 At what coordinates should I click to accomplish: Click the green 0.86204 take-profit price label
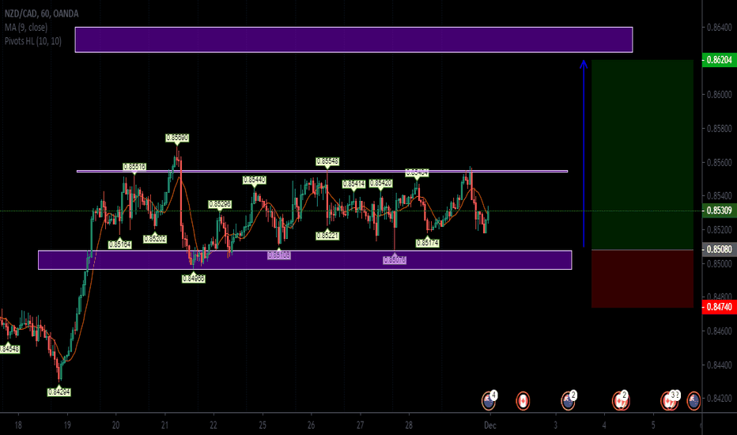(717, 60)
